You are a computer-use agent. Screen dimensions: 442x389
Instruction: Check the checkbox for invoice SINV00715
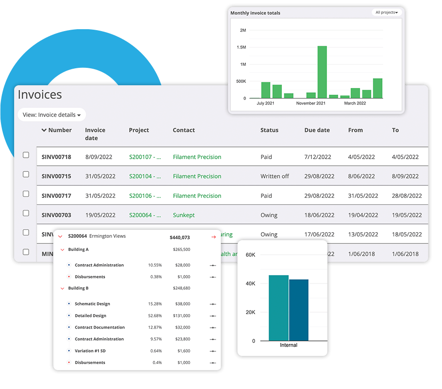[26, 174]
